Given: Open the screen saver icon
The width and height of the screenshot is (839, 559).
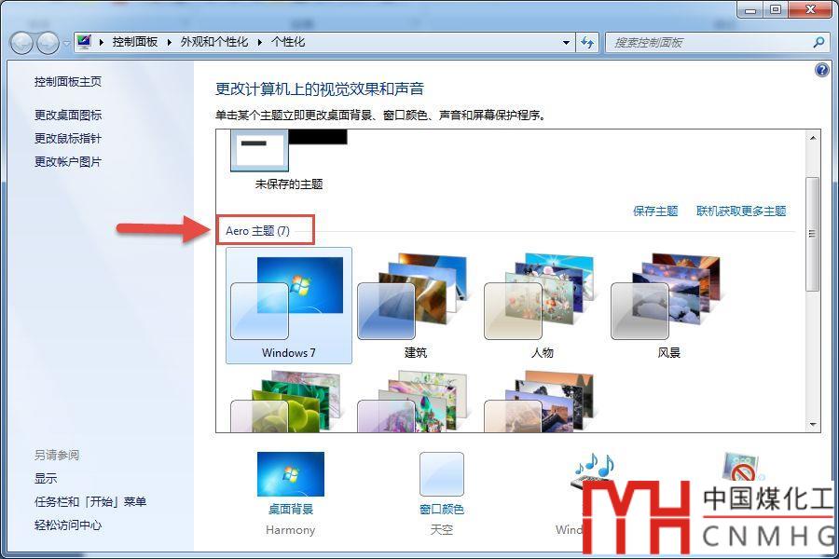Looking at the screenshot, I should coord(743,466).
